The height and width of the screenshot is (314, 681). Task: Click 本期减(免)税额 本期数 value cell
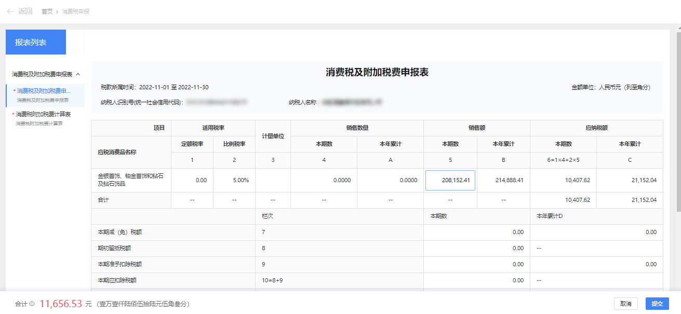pos(476,233)
